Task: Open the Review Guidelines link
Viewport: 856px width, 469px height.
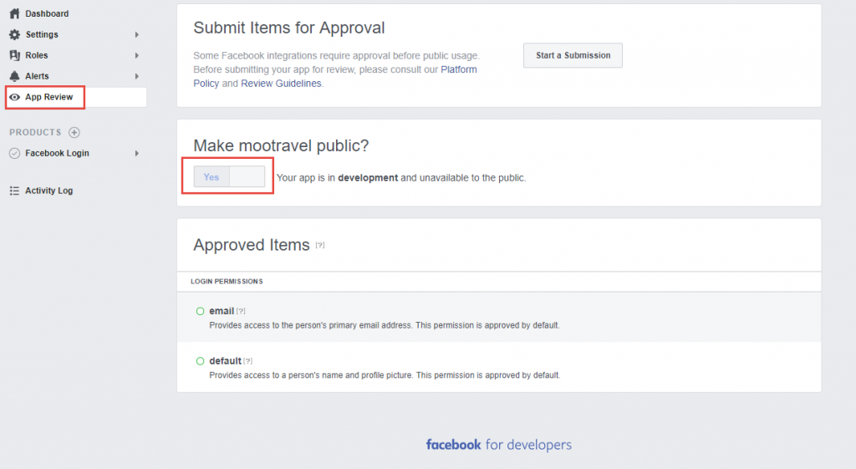Action: pos(281,84)
